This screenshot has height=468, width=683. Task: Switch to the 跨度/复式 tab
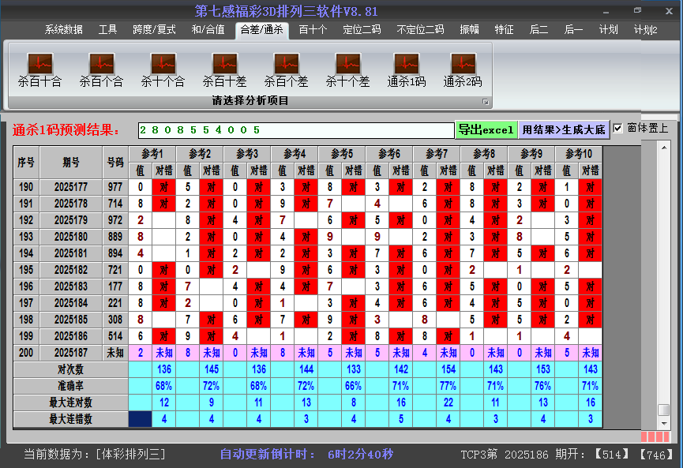pos(154,30)
